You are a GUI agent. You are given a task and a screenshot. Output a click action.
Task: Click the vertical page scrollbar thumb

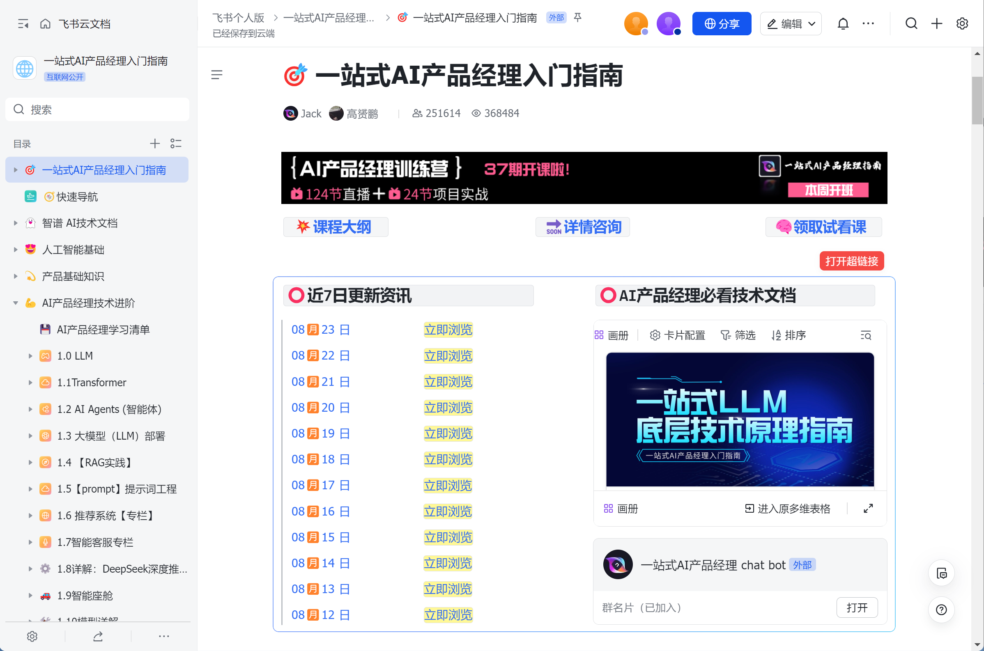977,101
